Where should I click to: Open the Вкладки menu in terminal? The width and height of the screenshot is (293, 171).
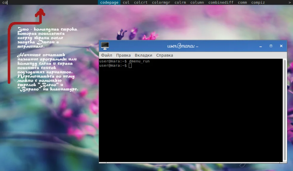coord(143,55)
